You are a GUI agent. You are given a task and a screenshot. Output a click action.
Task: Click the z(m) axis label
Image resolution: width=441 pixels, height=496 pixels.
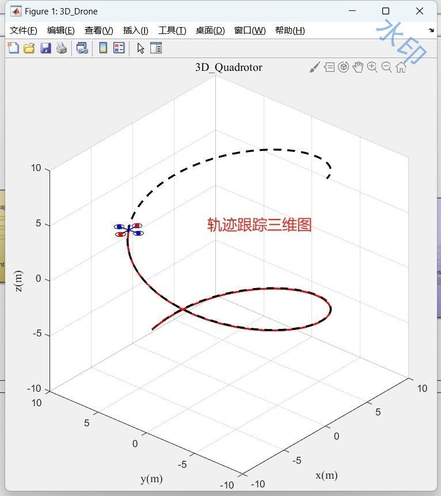(18, 281)
